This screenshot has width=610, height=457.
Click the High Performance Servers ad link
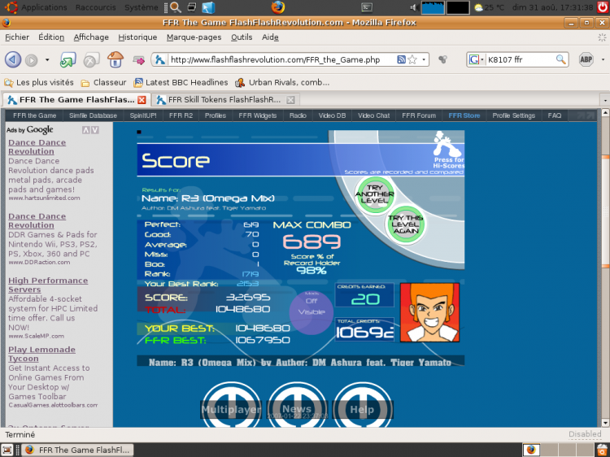click(48, 285)
